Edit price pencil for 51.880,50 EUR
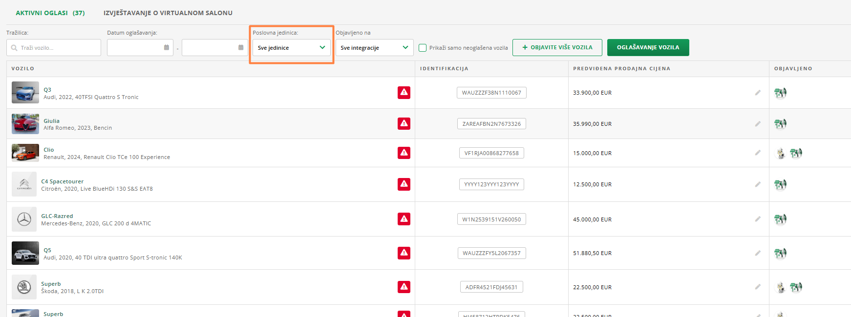851x317 pixels. (x=758, y=253)
